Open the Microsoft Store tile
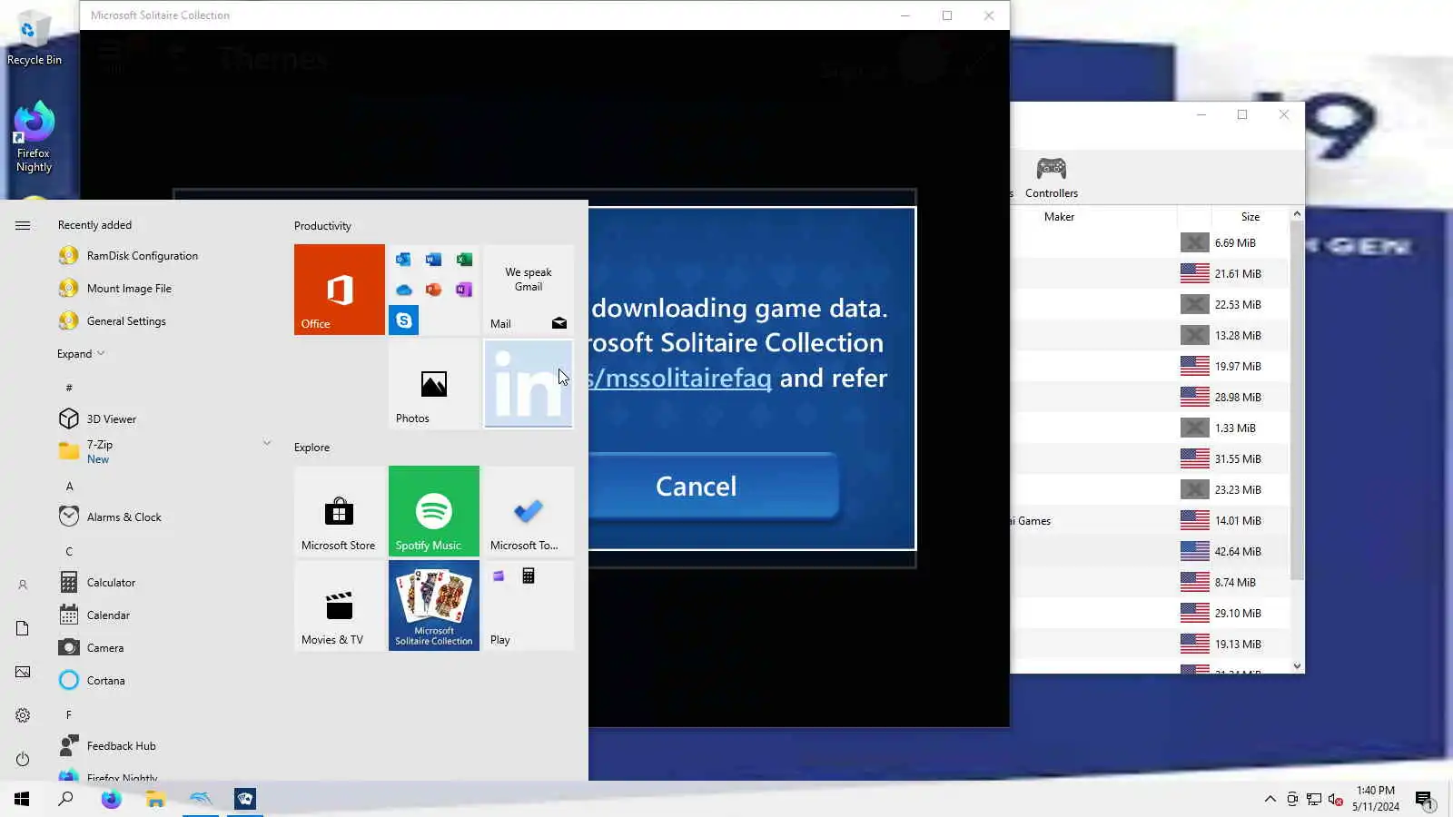Image resolution: width=1453 pixels, height=817 pixels. 339,511
